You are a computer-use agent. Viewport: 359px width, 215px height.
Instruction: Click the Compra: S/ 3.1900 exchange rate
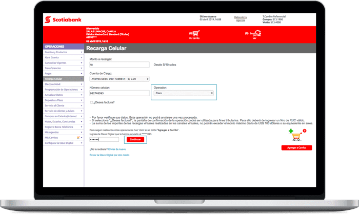tap(273, 19)
